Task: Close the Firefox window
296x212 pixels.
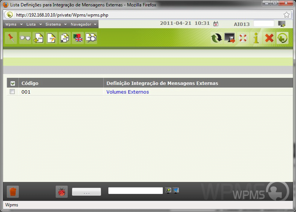Action: pyautogui.click(x=286, y=3)
